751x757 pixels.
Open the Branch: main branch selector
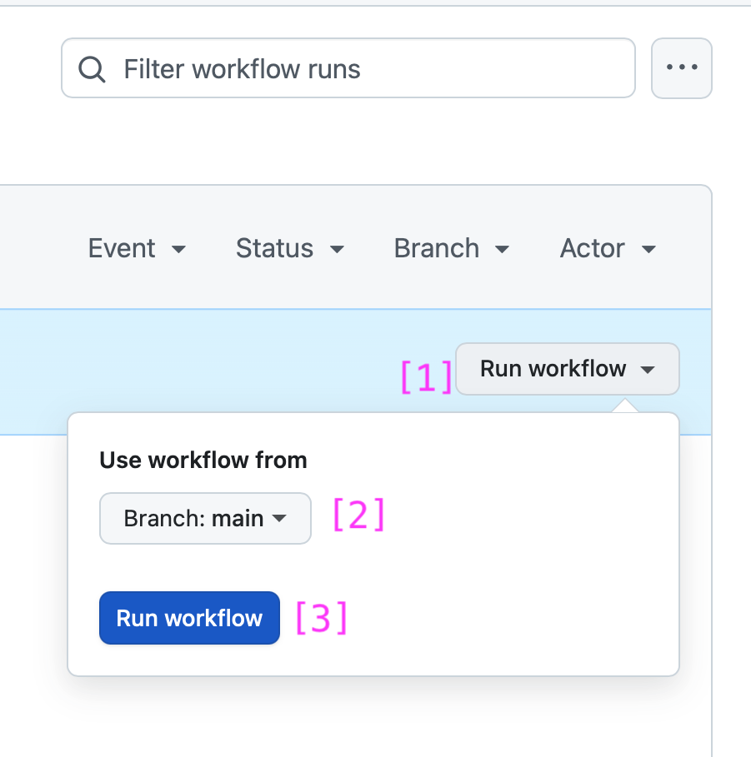coord(205,518)
